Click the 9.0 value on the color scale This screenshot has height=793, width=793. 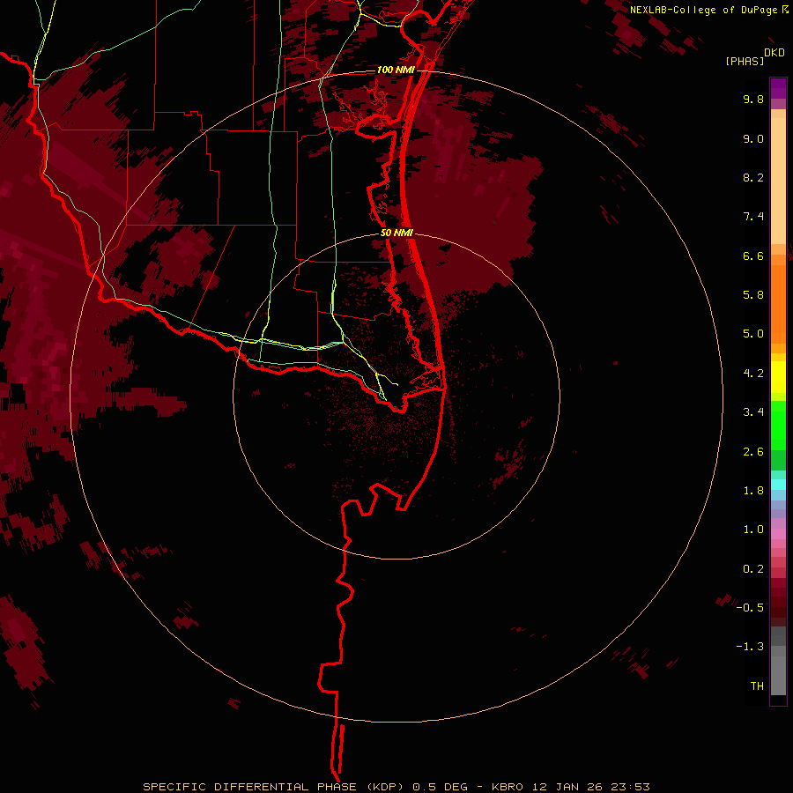pyautogui.click(x=753, y=138)
